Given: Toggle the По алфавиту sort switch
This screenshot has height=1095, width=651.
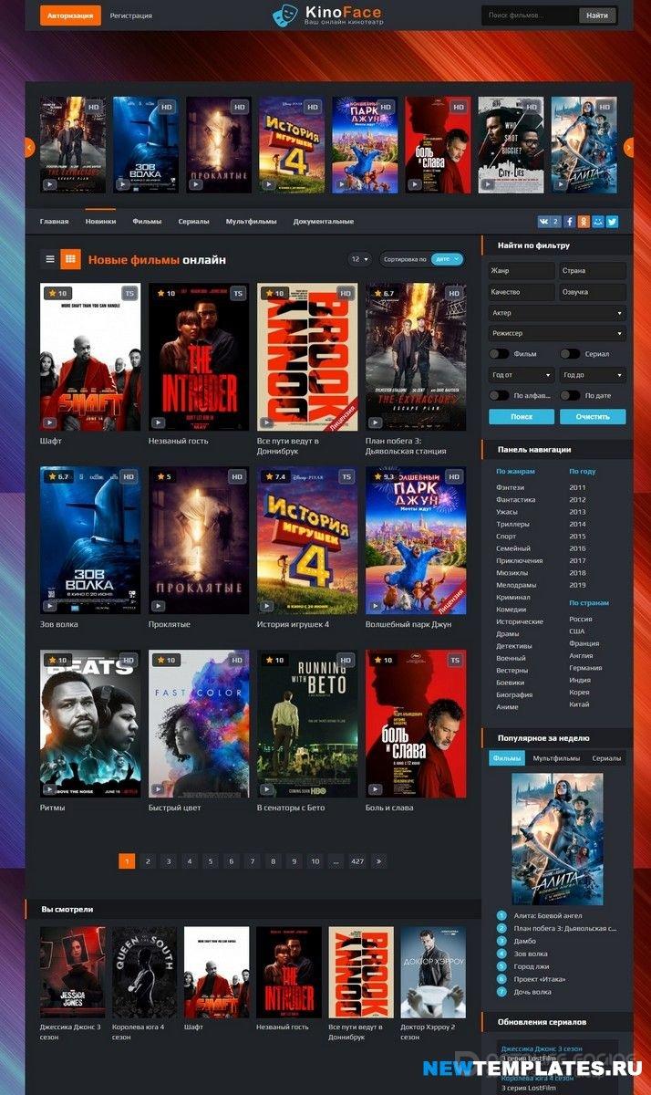Looking at the screenshot, I should pos(499,395).
